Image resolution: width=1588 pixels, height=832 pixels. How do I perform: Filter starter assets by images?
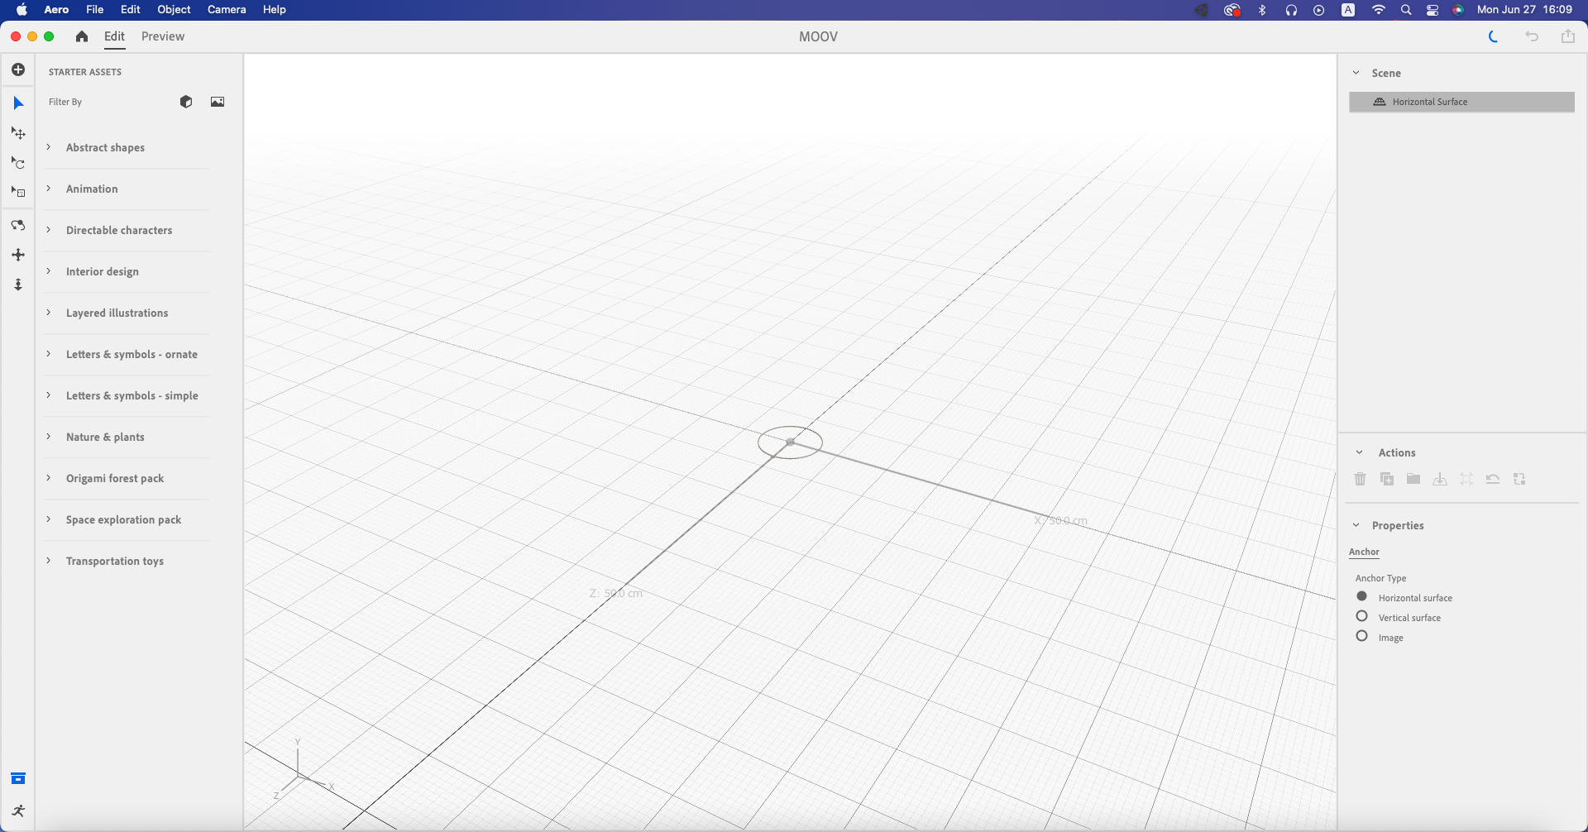[x=218, y=102]
